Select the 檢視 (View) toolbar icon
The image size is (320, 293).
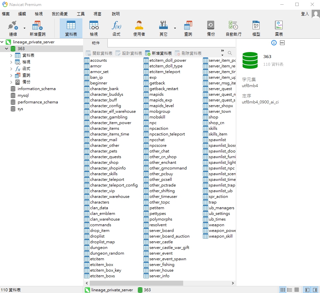click(94, 28)
